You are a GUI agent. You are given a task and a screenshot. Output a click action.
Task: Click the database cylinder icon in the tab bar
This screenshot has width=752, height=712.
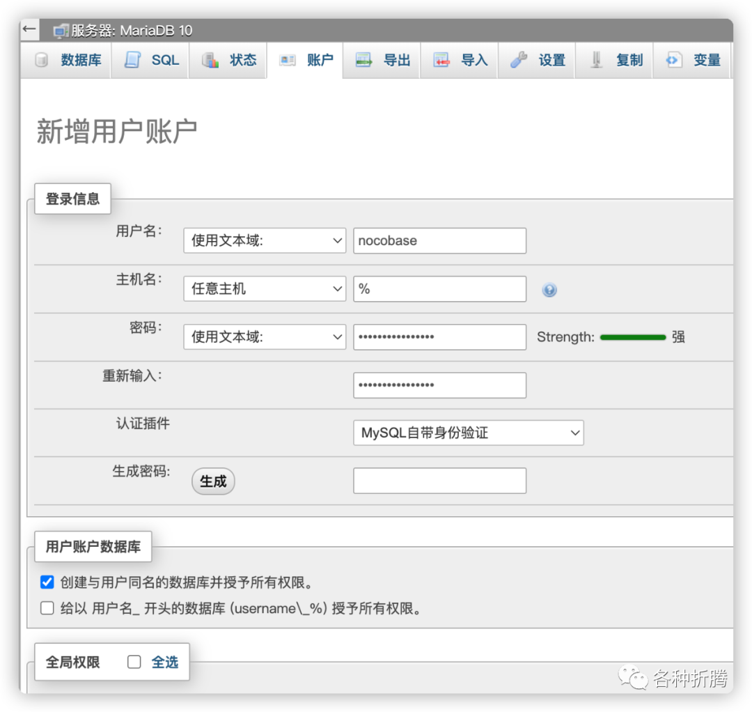click(x=42, y=60)
